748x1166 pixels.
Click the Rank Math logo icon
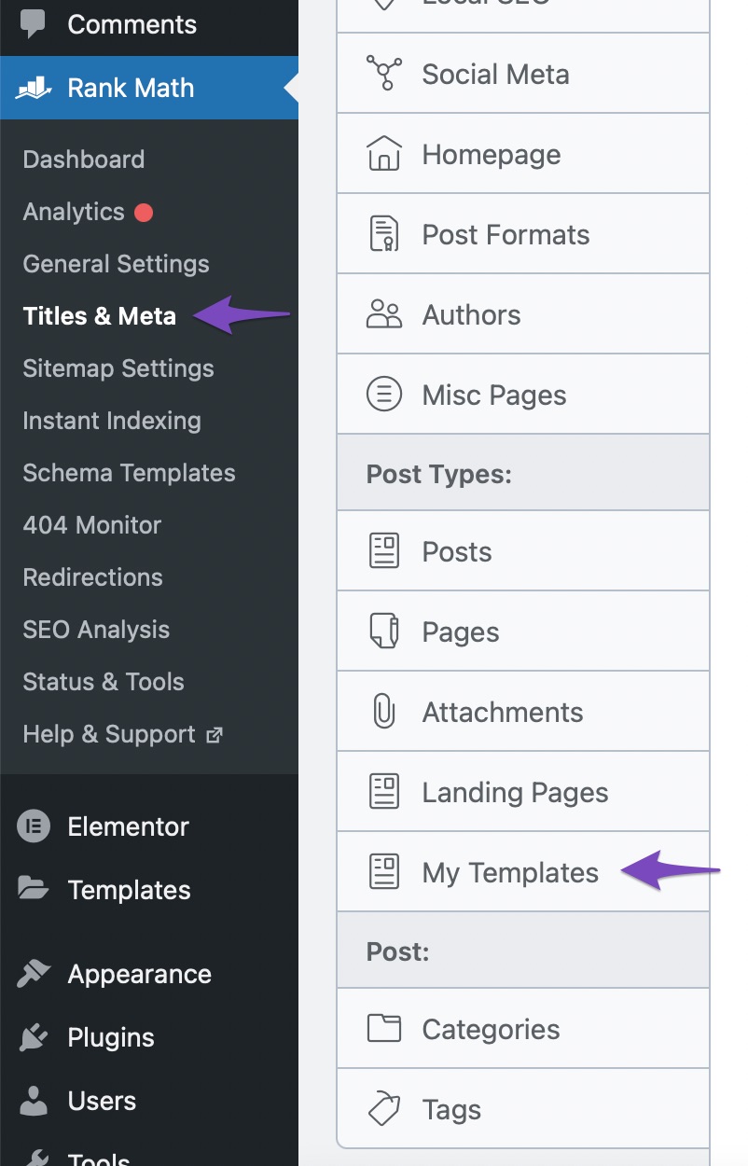pos(34,89)
